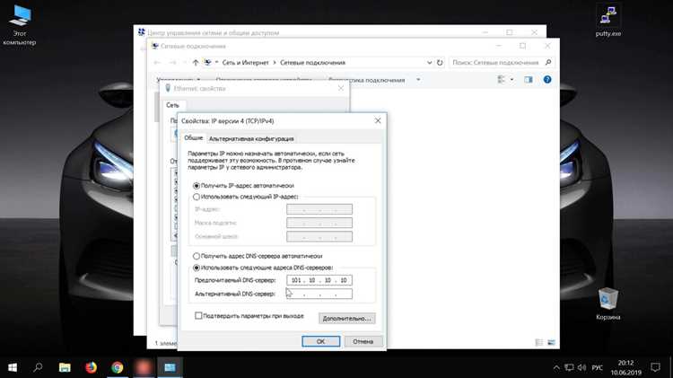
Task: Click Диагностика подключения toolbar command
Action: [366, 80]
